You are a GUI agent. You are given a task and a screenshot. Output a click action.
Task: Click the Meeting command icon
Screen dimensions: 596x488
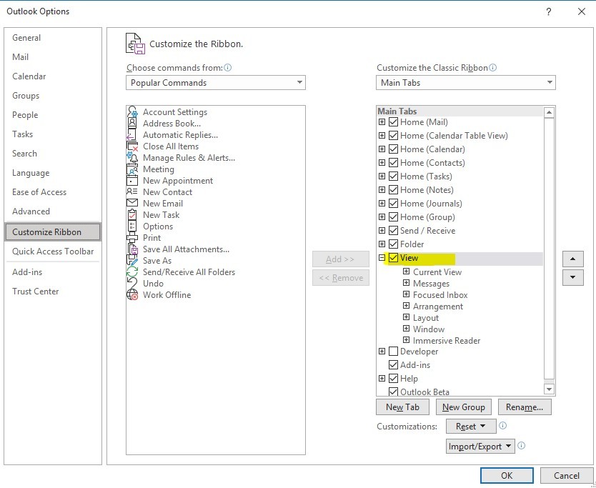[x=132, y=169]
